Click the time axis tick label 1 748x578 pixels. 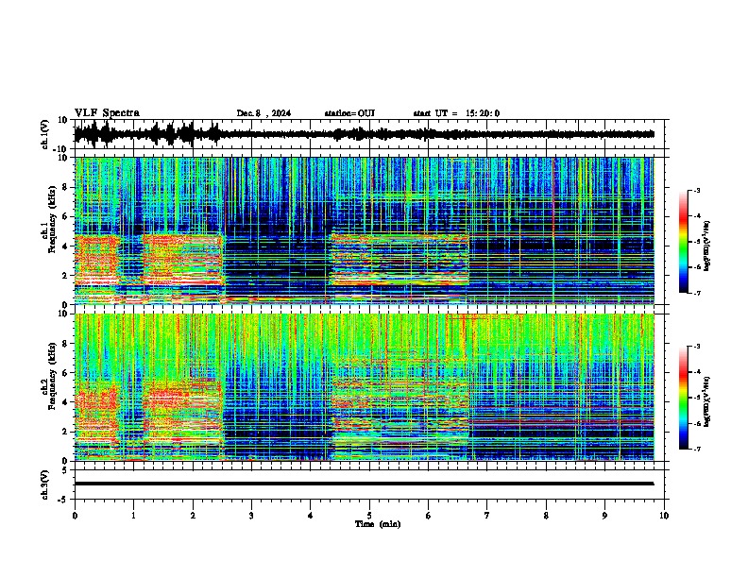[x=133, y=516]
